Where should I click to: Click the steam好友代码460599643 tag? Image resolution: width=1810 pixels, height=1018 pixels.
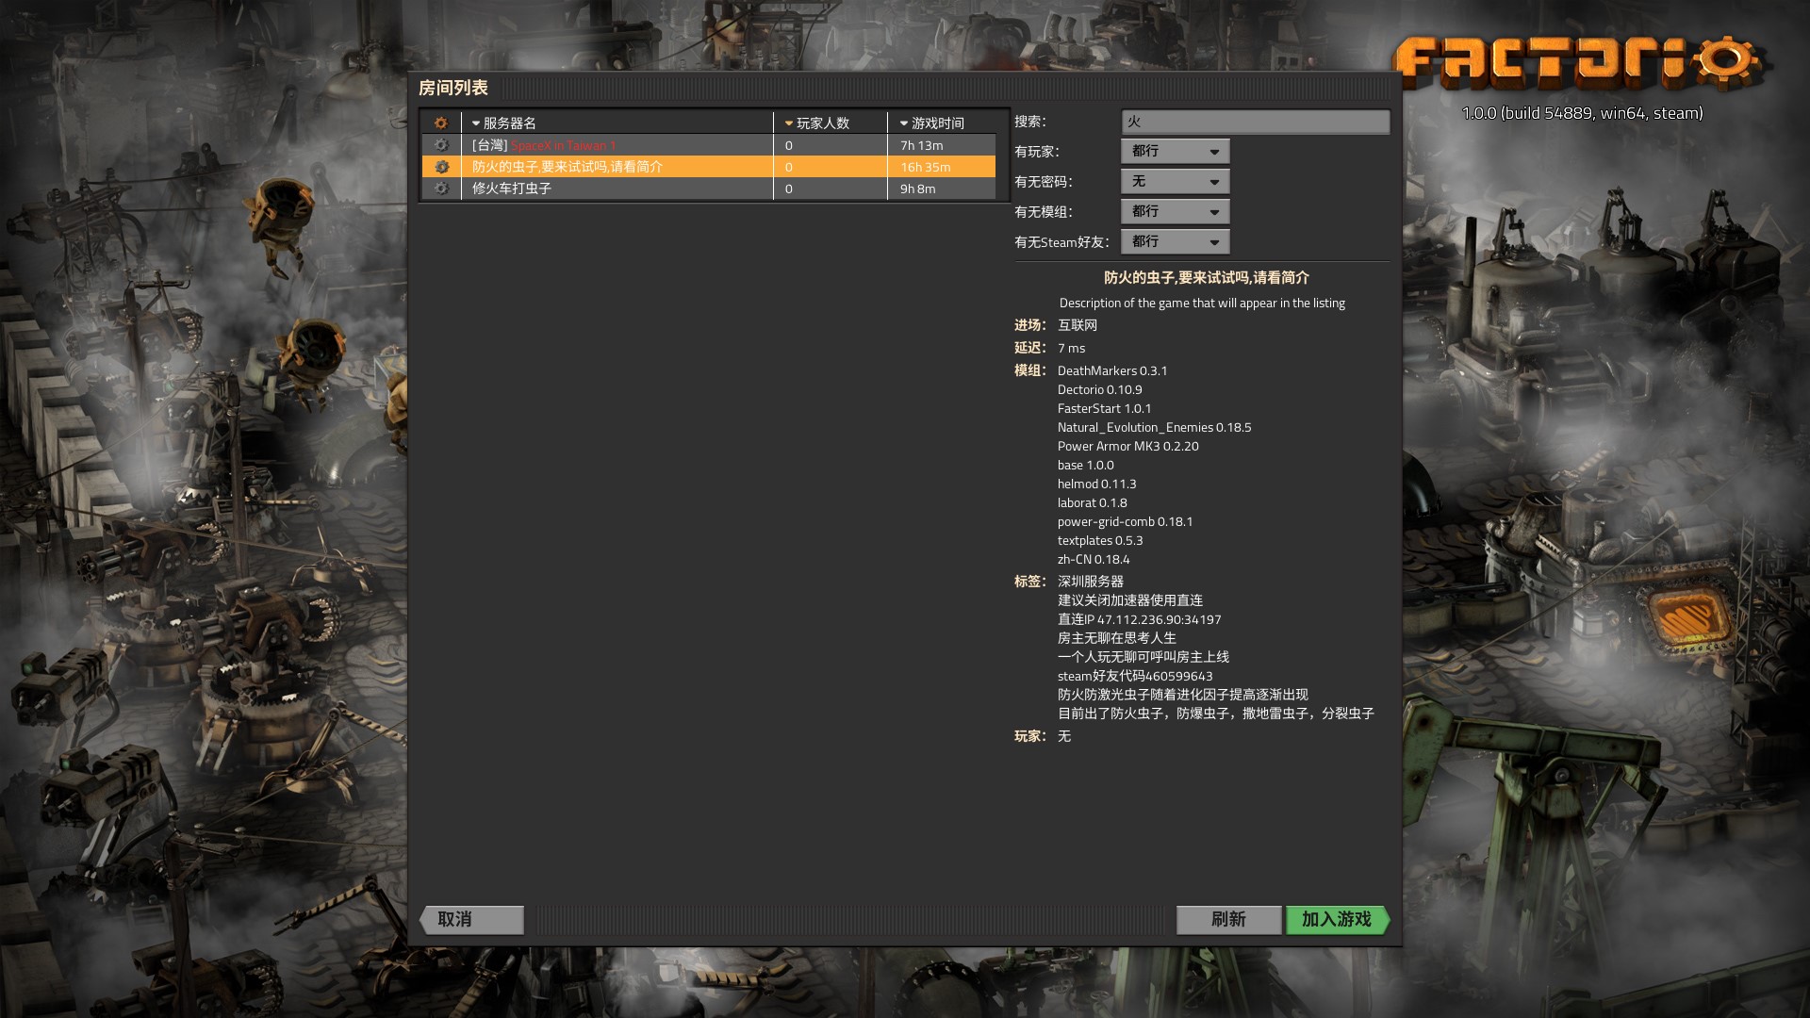(1135, 676)
